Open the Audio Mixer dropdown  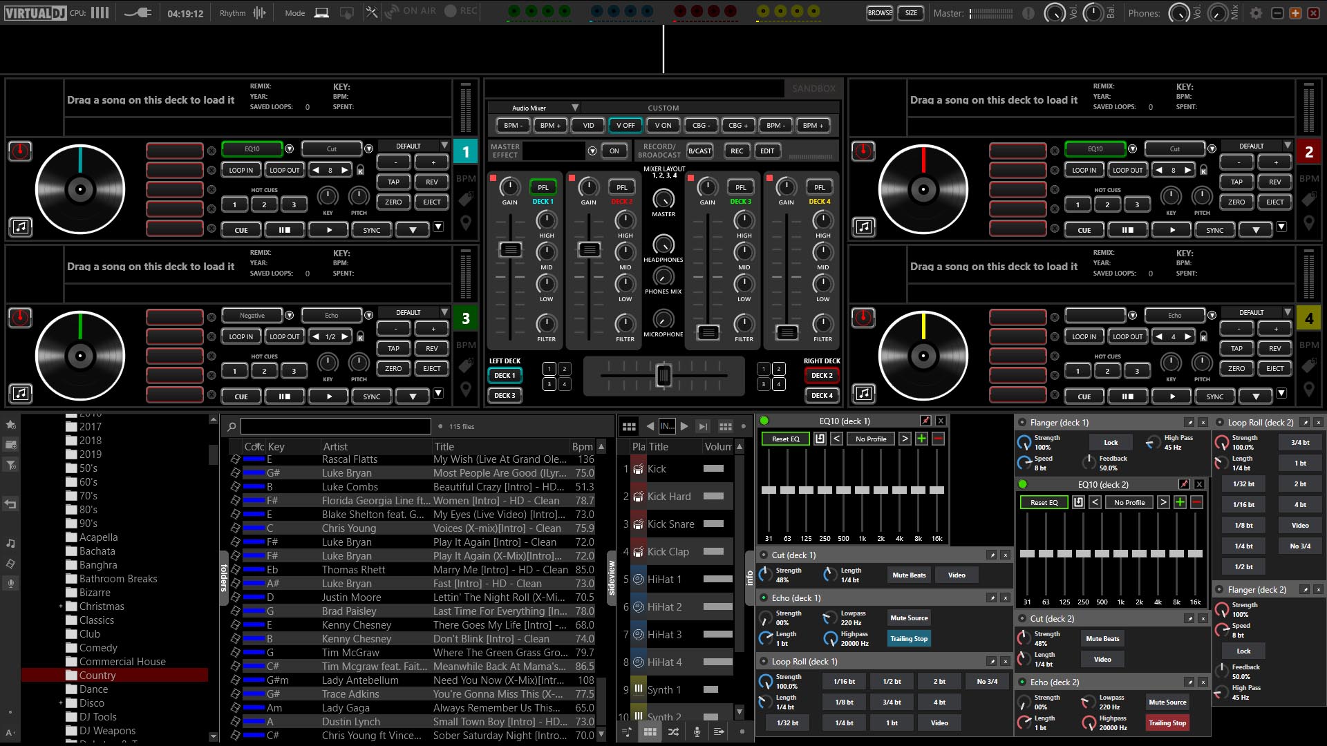pyautogui.click(x=575, y=108)
